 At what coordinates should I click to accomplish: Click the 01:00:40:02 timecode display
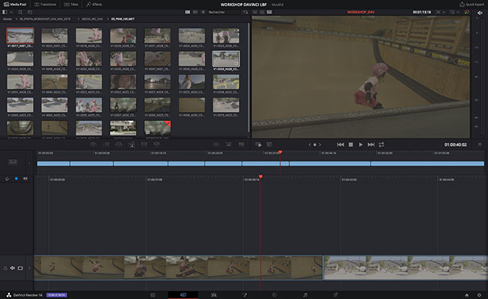[x=455, y=144]
